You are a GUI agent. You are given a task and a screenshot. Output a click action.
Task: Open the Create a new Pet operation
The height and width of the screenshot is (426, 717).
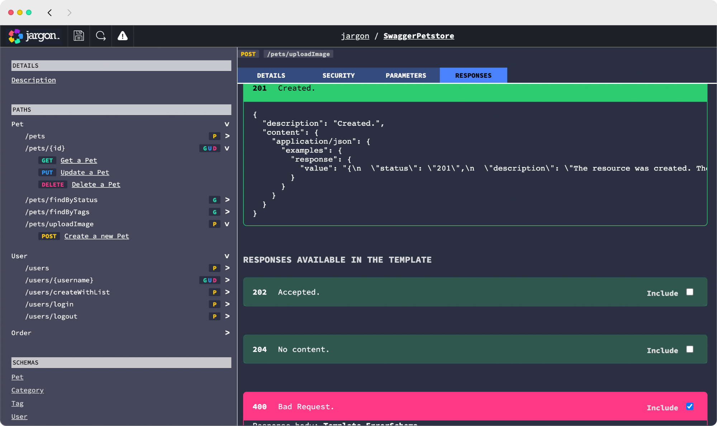[97, 236]
